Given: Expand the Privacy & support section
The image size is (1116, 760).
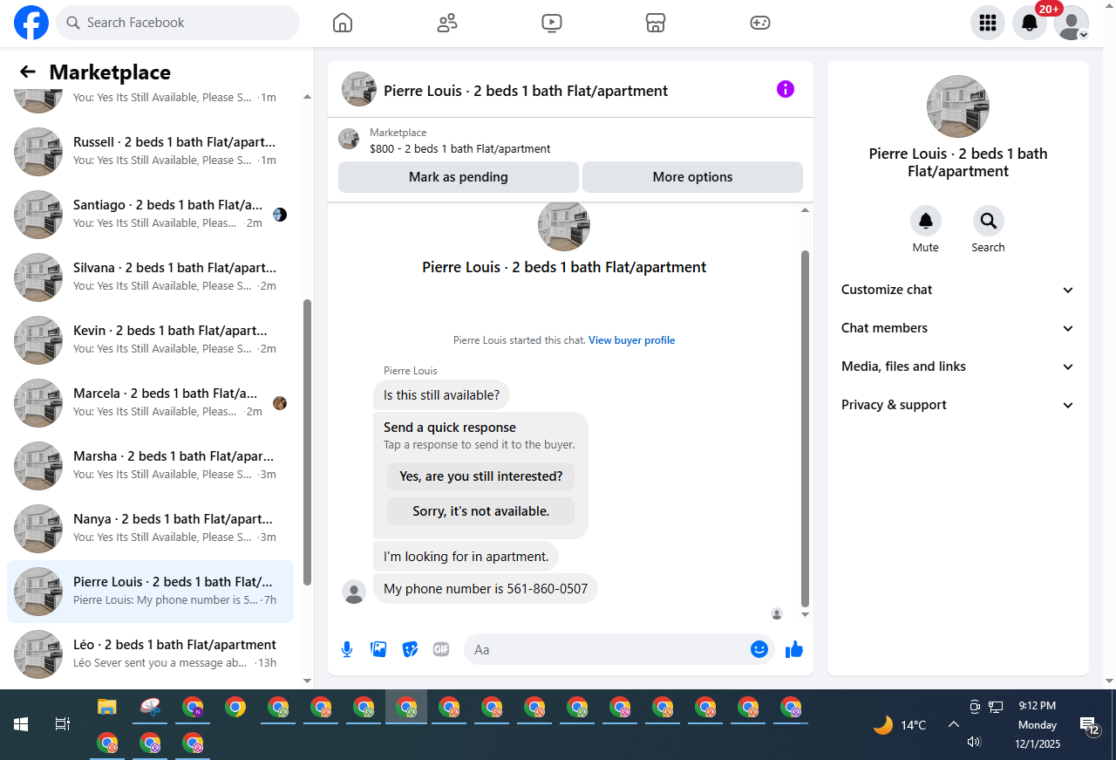Looking at the screenshot, I should point(958,405).
